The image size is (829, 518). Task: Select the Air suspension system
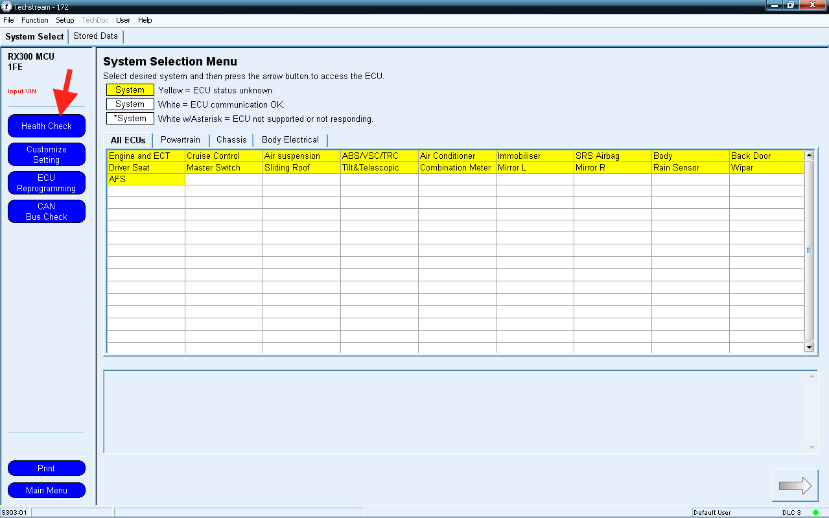[x=301, y=156]
